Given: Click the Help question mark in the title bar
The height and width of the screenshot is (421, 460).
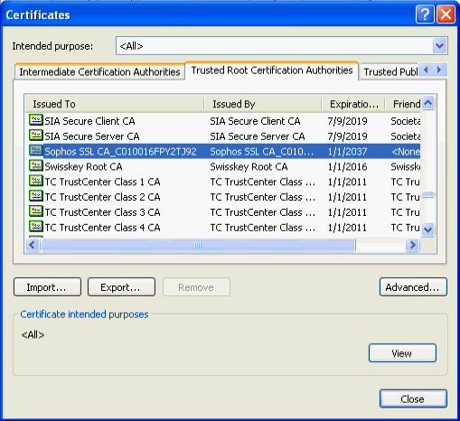Looking at the screenshot, I should tap(425, 14).
